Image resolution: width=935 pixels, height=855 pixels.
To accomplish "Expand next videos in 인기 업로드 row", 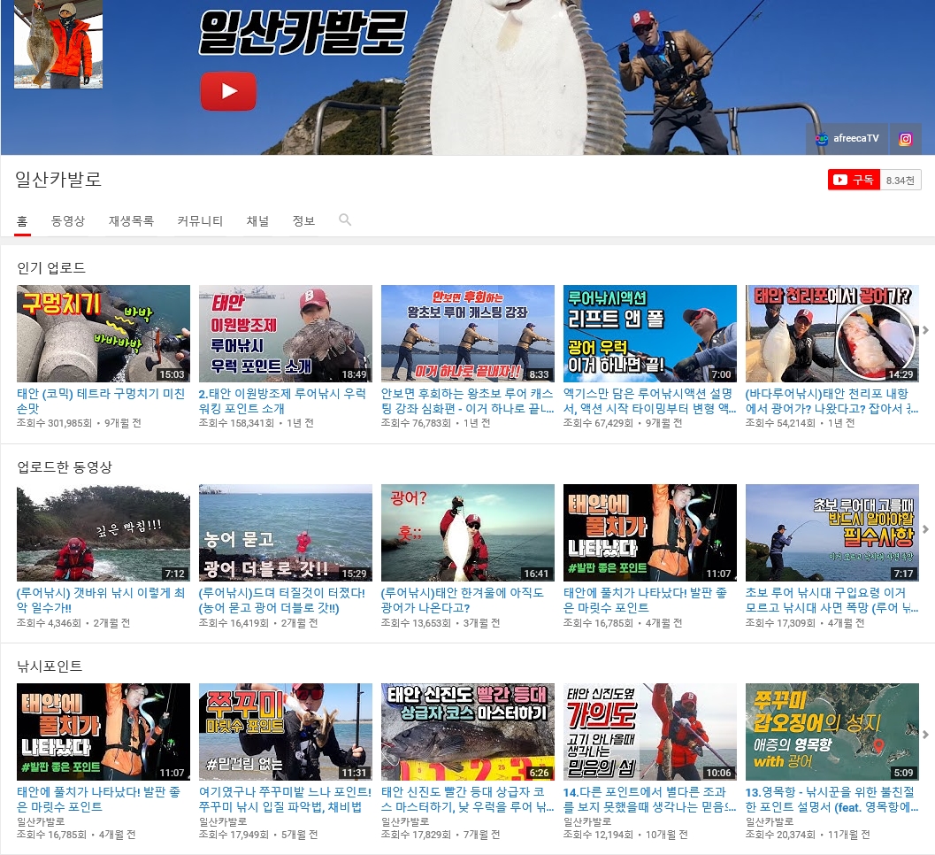I will (925, 331).
